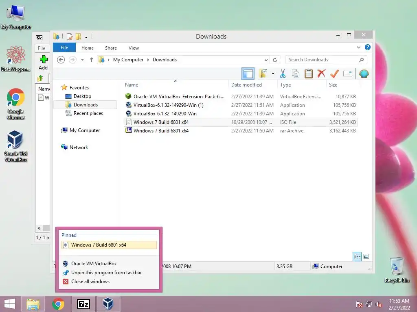Open File menu in 7-Zip window
Image resolution: width=417 pixels, height=312 pixels.
(42, 48)
